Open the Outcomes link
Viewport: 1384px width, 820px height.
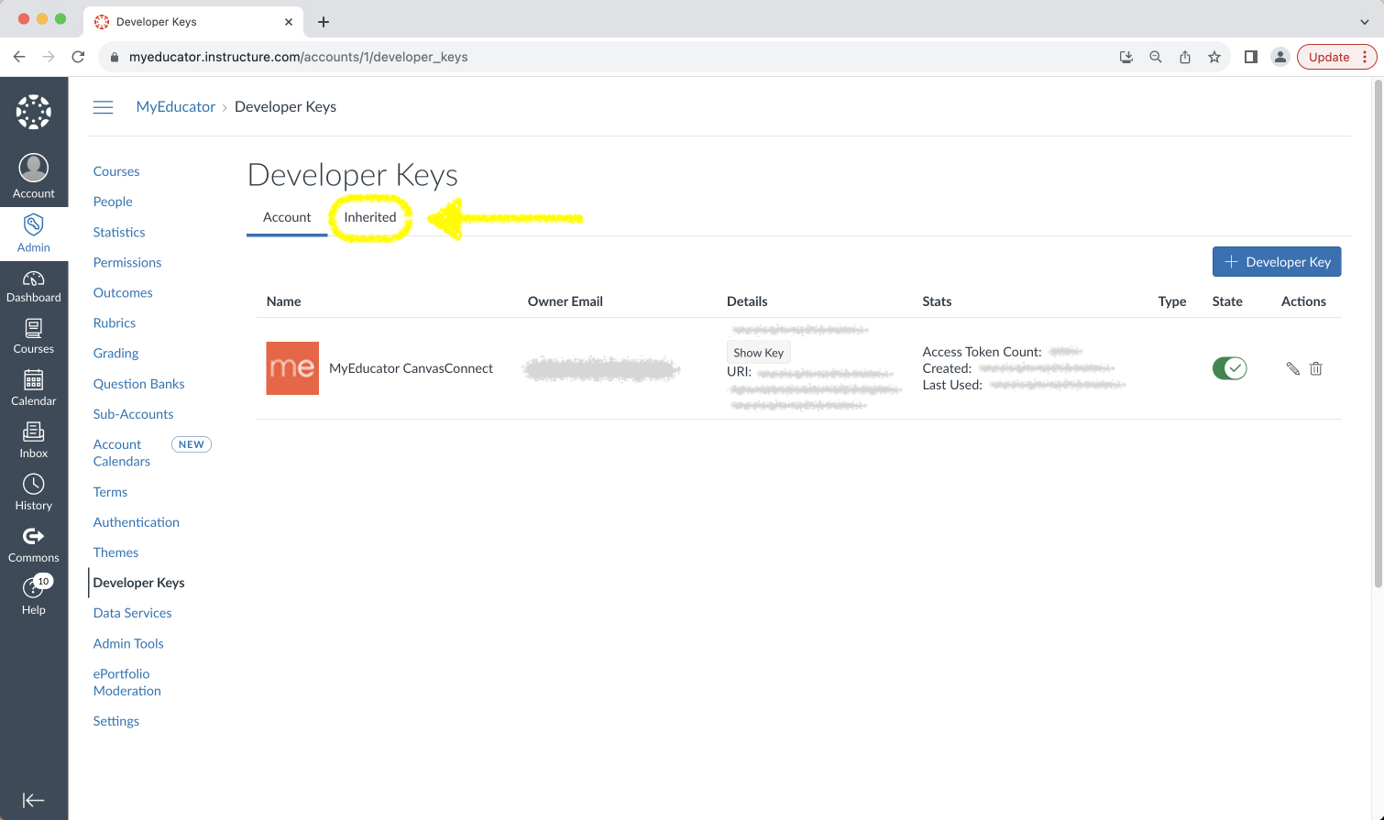click(x=123, y=293)
